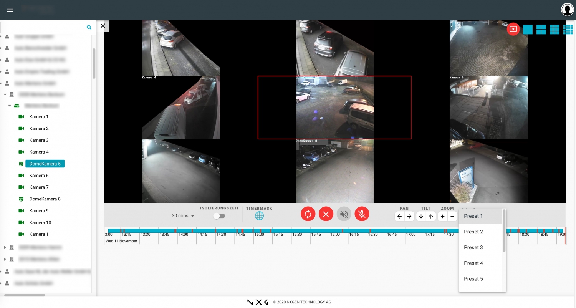Click the camera tree vertical scrollbar
Screen dimensions: 576x308
click(x=94, y=63)
